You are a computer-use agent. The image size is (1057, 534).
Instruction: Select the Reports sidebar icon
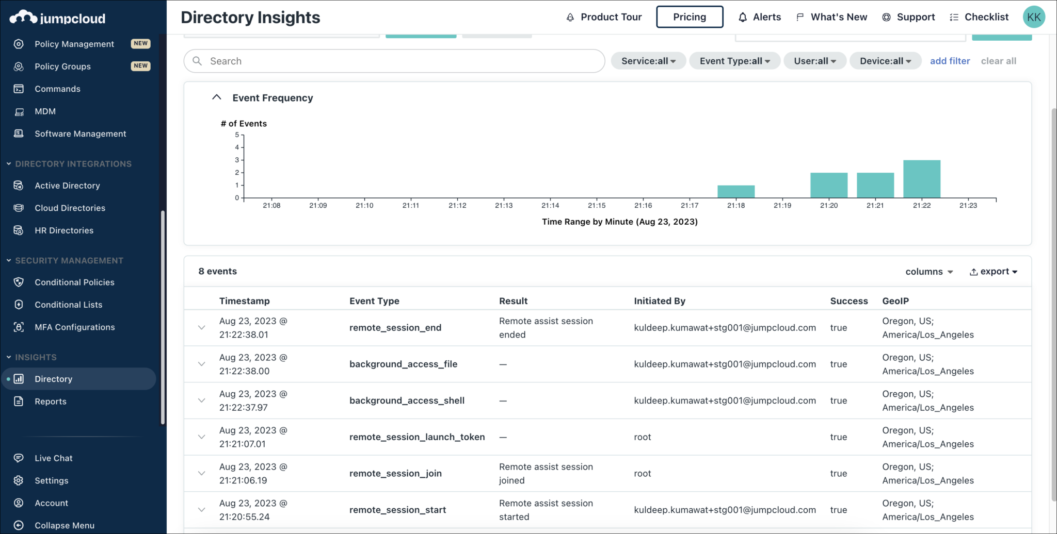point(19,402)
